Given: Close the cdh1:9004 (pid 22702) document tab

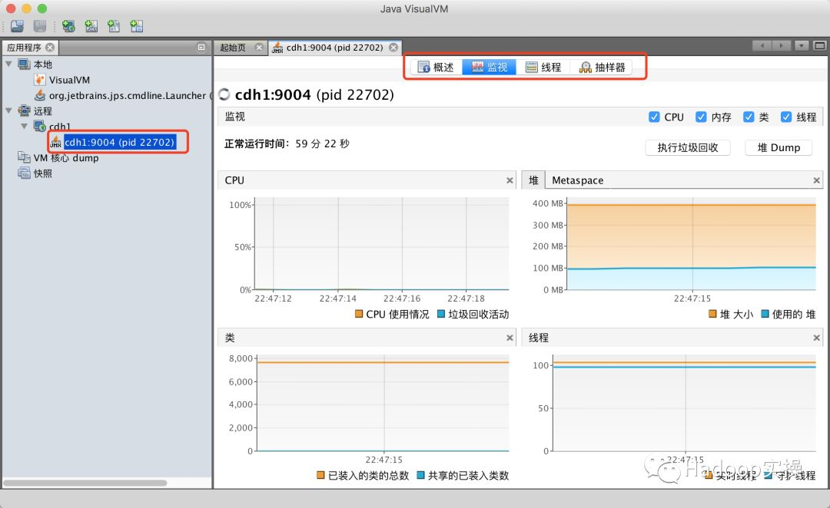Looking at the screenshot, I should point(393,47).
